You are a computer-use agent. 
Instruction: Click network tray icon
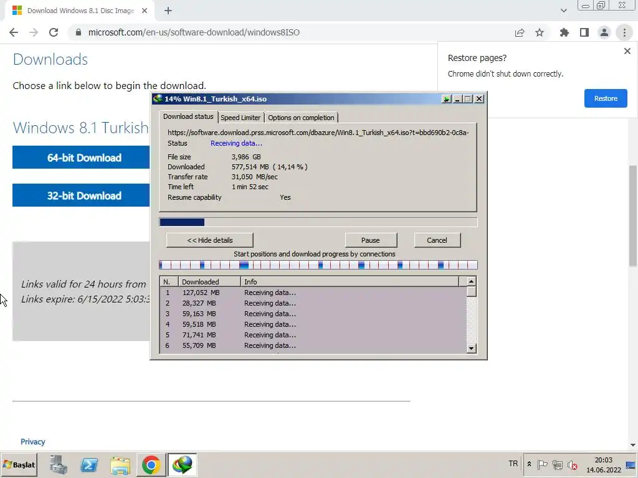point(558,464)
